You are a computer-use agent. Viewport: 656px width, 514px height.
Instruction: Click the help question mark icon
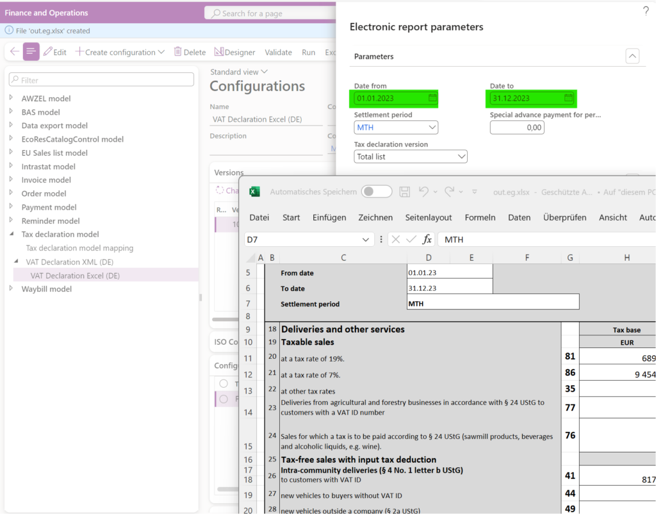coord(646,10)
